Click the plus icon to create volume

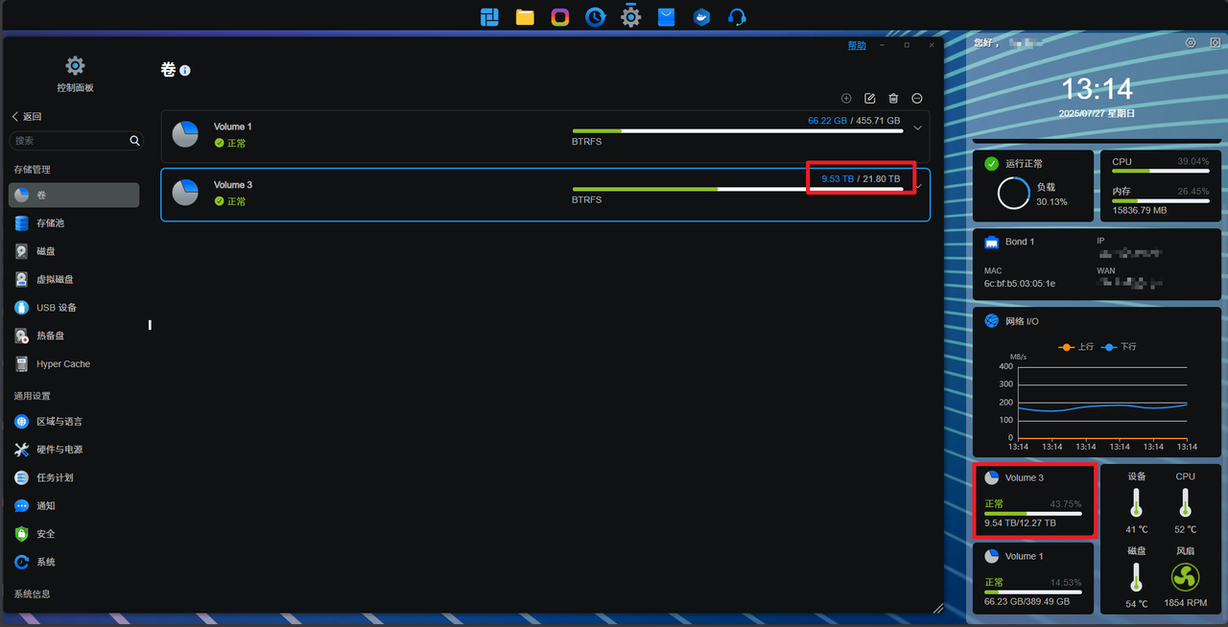point(846,99)
